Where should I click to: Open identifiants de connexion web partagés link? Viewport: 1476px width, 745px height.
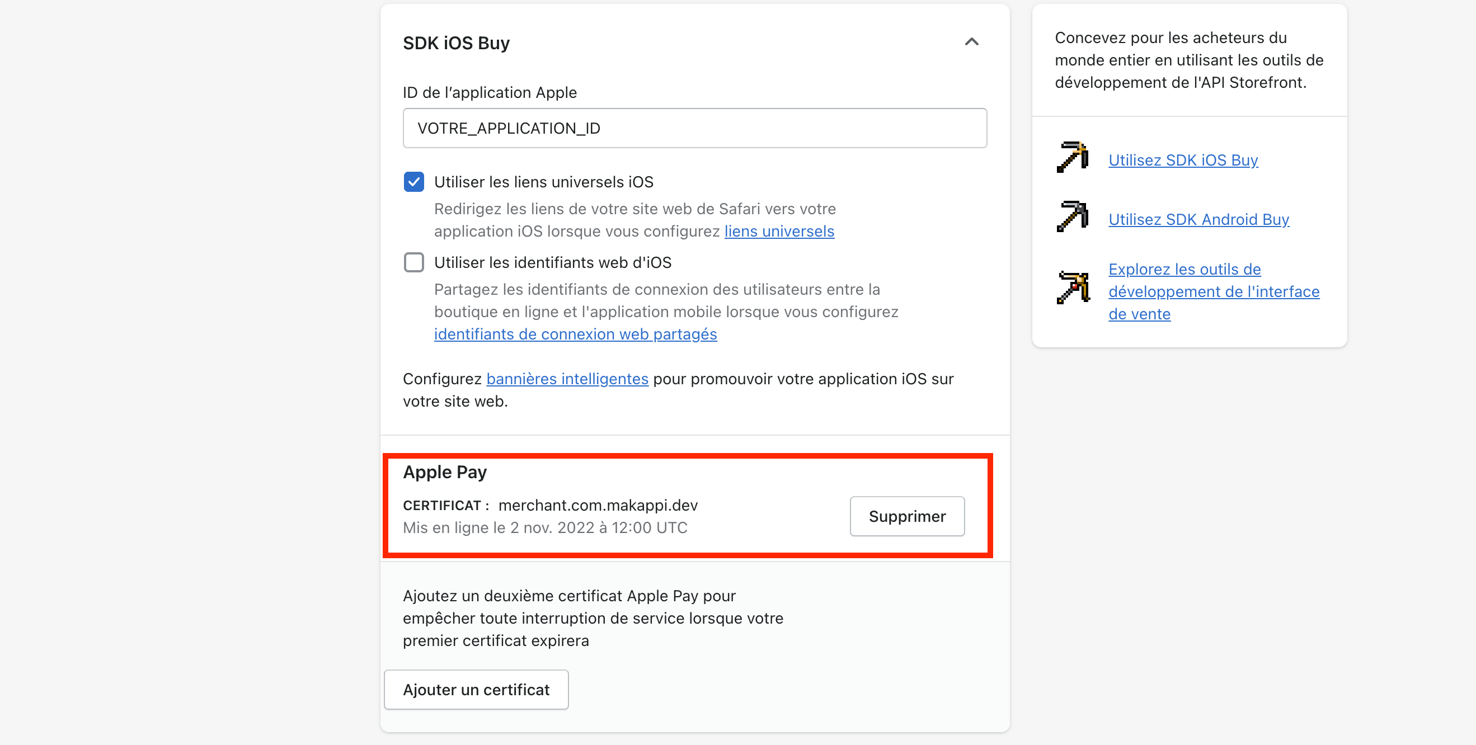point(575,334)
